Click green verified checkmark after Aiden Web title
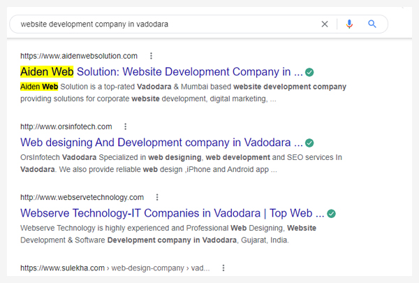This screenshot has width=419, height=283. point(309,72)
